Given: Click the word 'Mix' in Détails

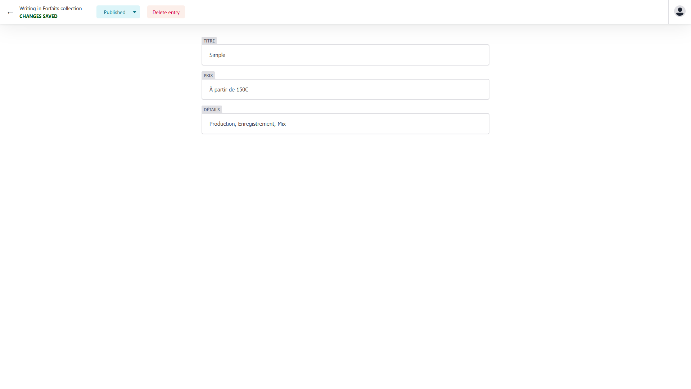Looking at the screenshot, I should (281, 124).
